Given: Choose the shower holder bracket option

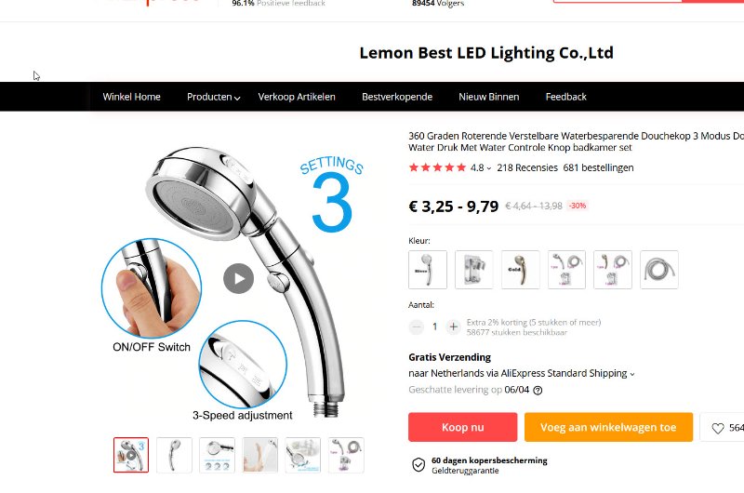Looking at the screenshot, I should (x=473, y=270).
